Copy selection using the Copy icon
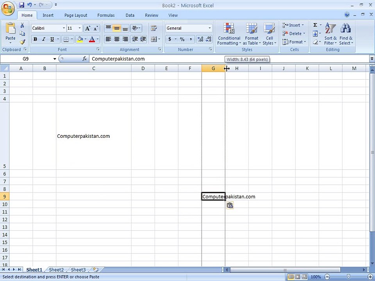 pos(22,34)
